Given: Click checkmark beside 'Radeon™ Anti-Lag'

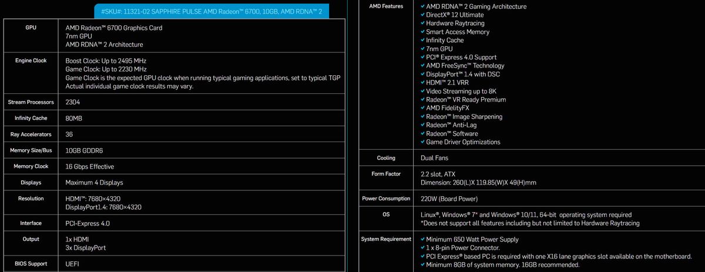Looking at the screenshot, I should click(423, 125).
